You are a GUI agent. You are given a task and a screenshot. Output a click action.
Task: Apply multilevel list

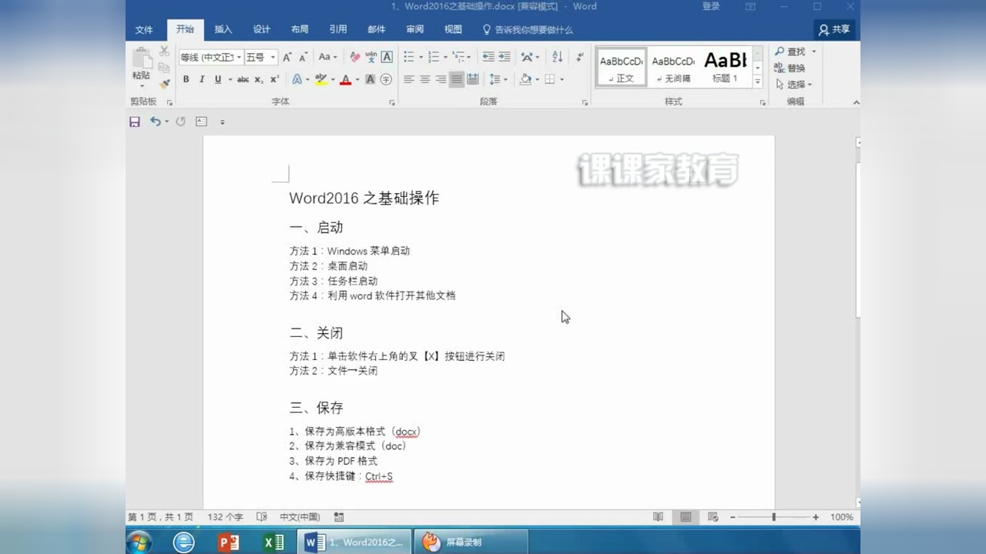pos(459,57)
